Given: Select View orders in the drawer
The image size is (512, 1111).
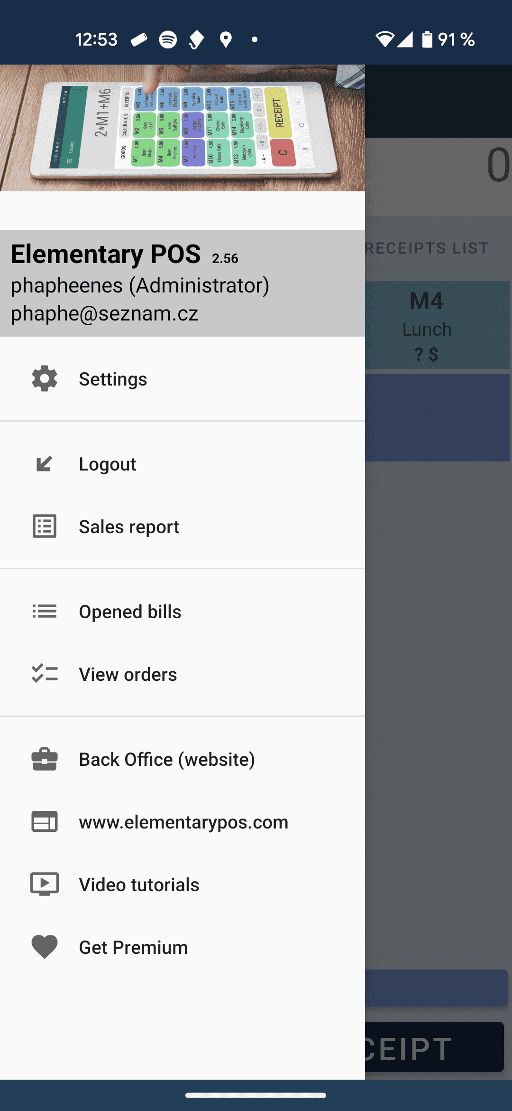Looking at the screenshot, I should [128, 674].
